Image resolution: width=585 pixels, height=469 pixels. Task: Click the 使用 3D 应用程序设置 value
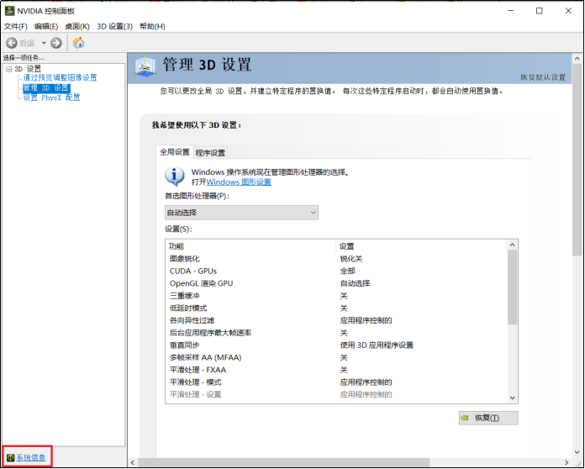(x=377, y=345)
